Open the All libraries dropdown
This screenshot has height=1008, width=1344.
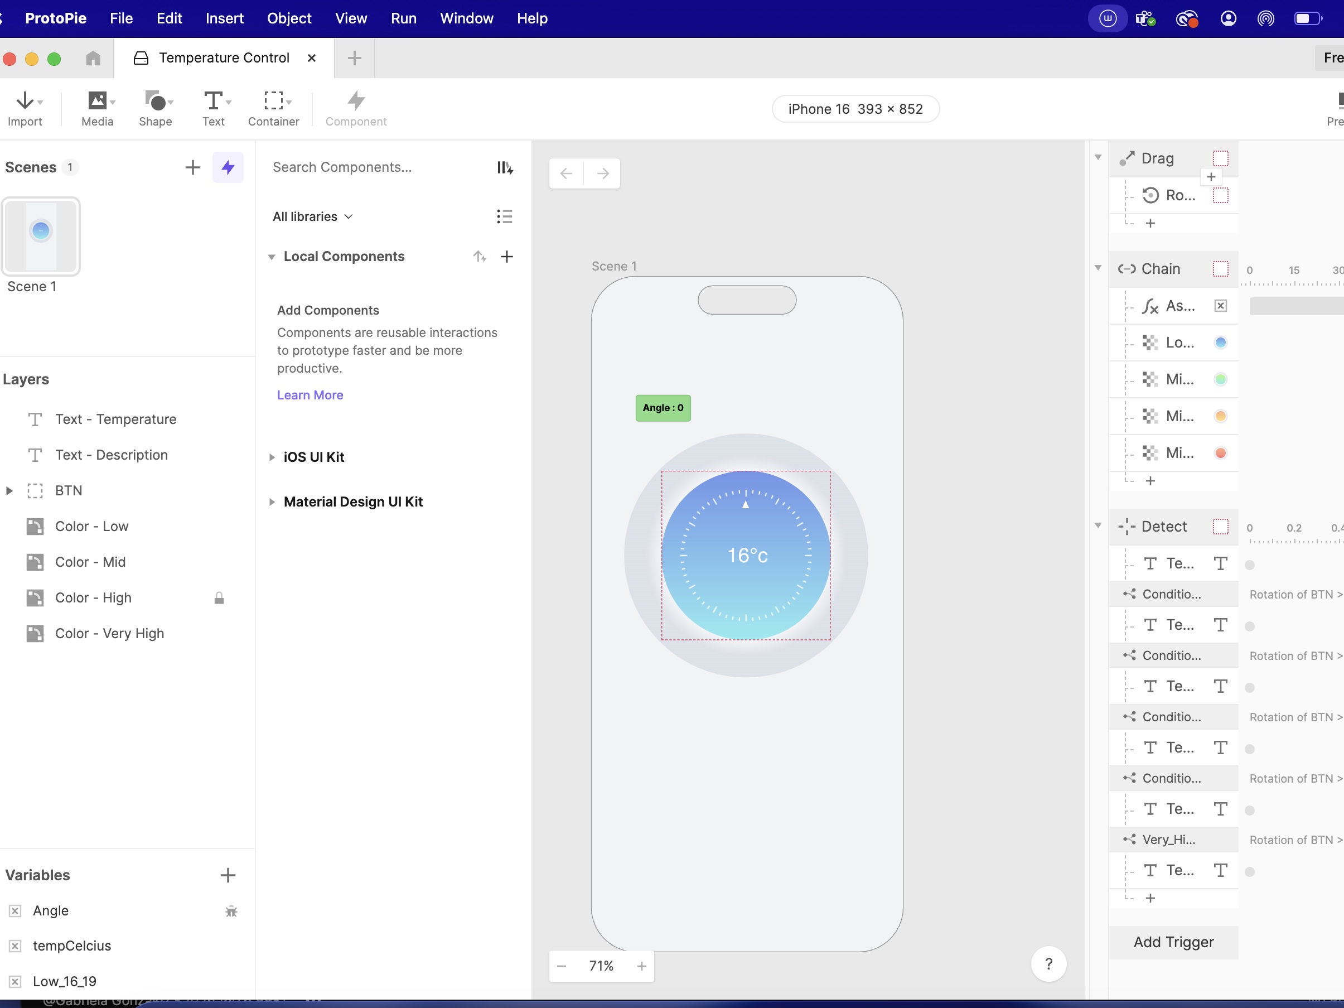(312, 216)
